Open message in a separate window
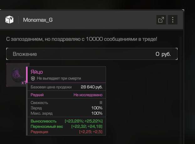Image resolution: width=195 pixels, height=144 pixels. click(161, 20)
